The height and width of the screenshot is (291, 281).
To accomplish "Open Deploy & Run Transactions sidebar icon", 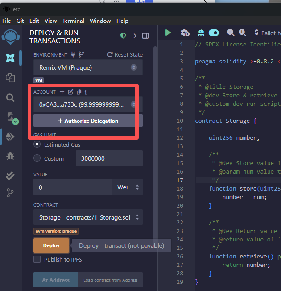I will [10, 137].
